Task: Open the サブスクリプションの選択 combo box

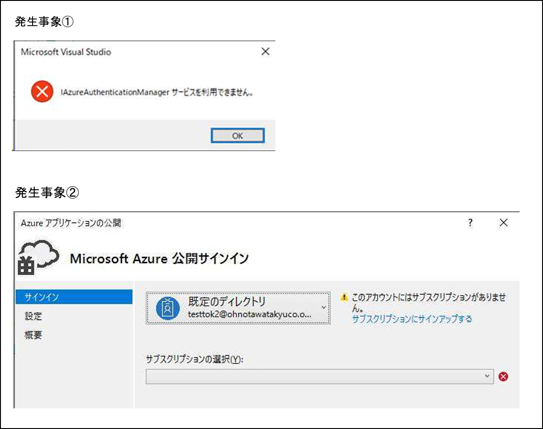Action: [x=319, y=376]
